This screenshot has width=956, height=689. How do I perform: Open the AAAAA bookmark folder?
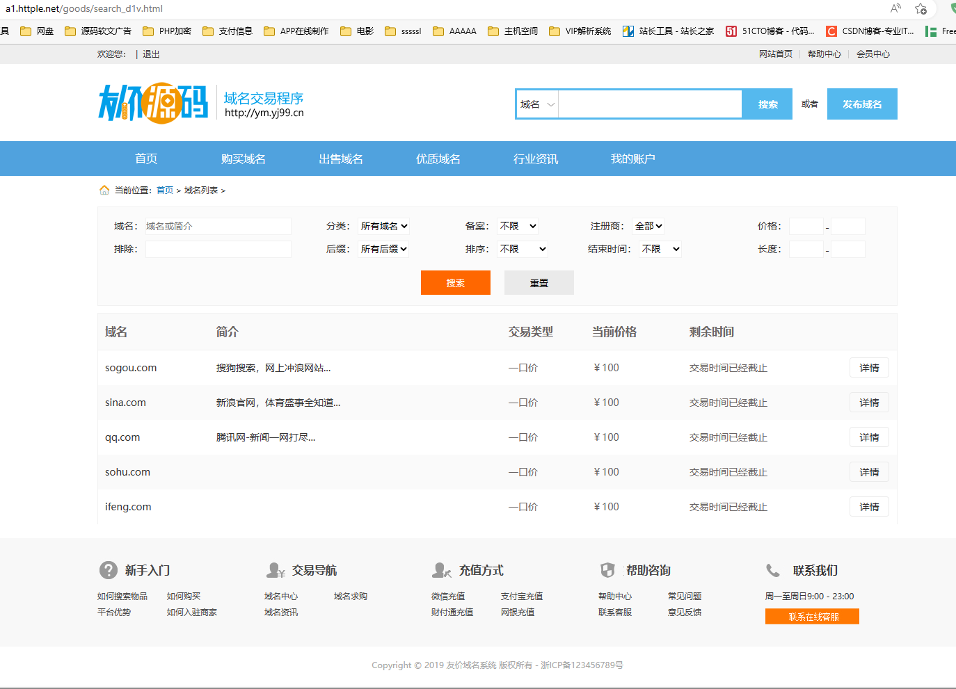[x=454, y=31]
